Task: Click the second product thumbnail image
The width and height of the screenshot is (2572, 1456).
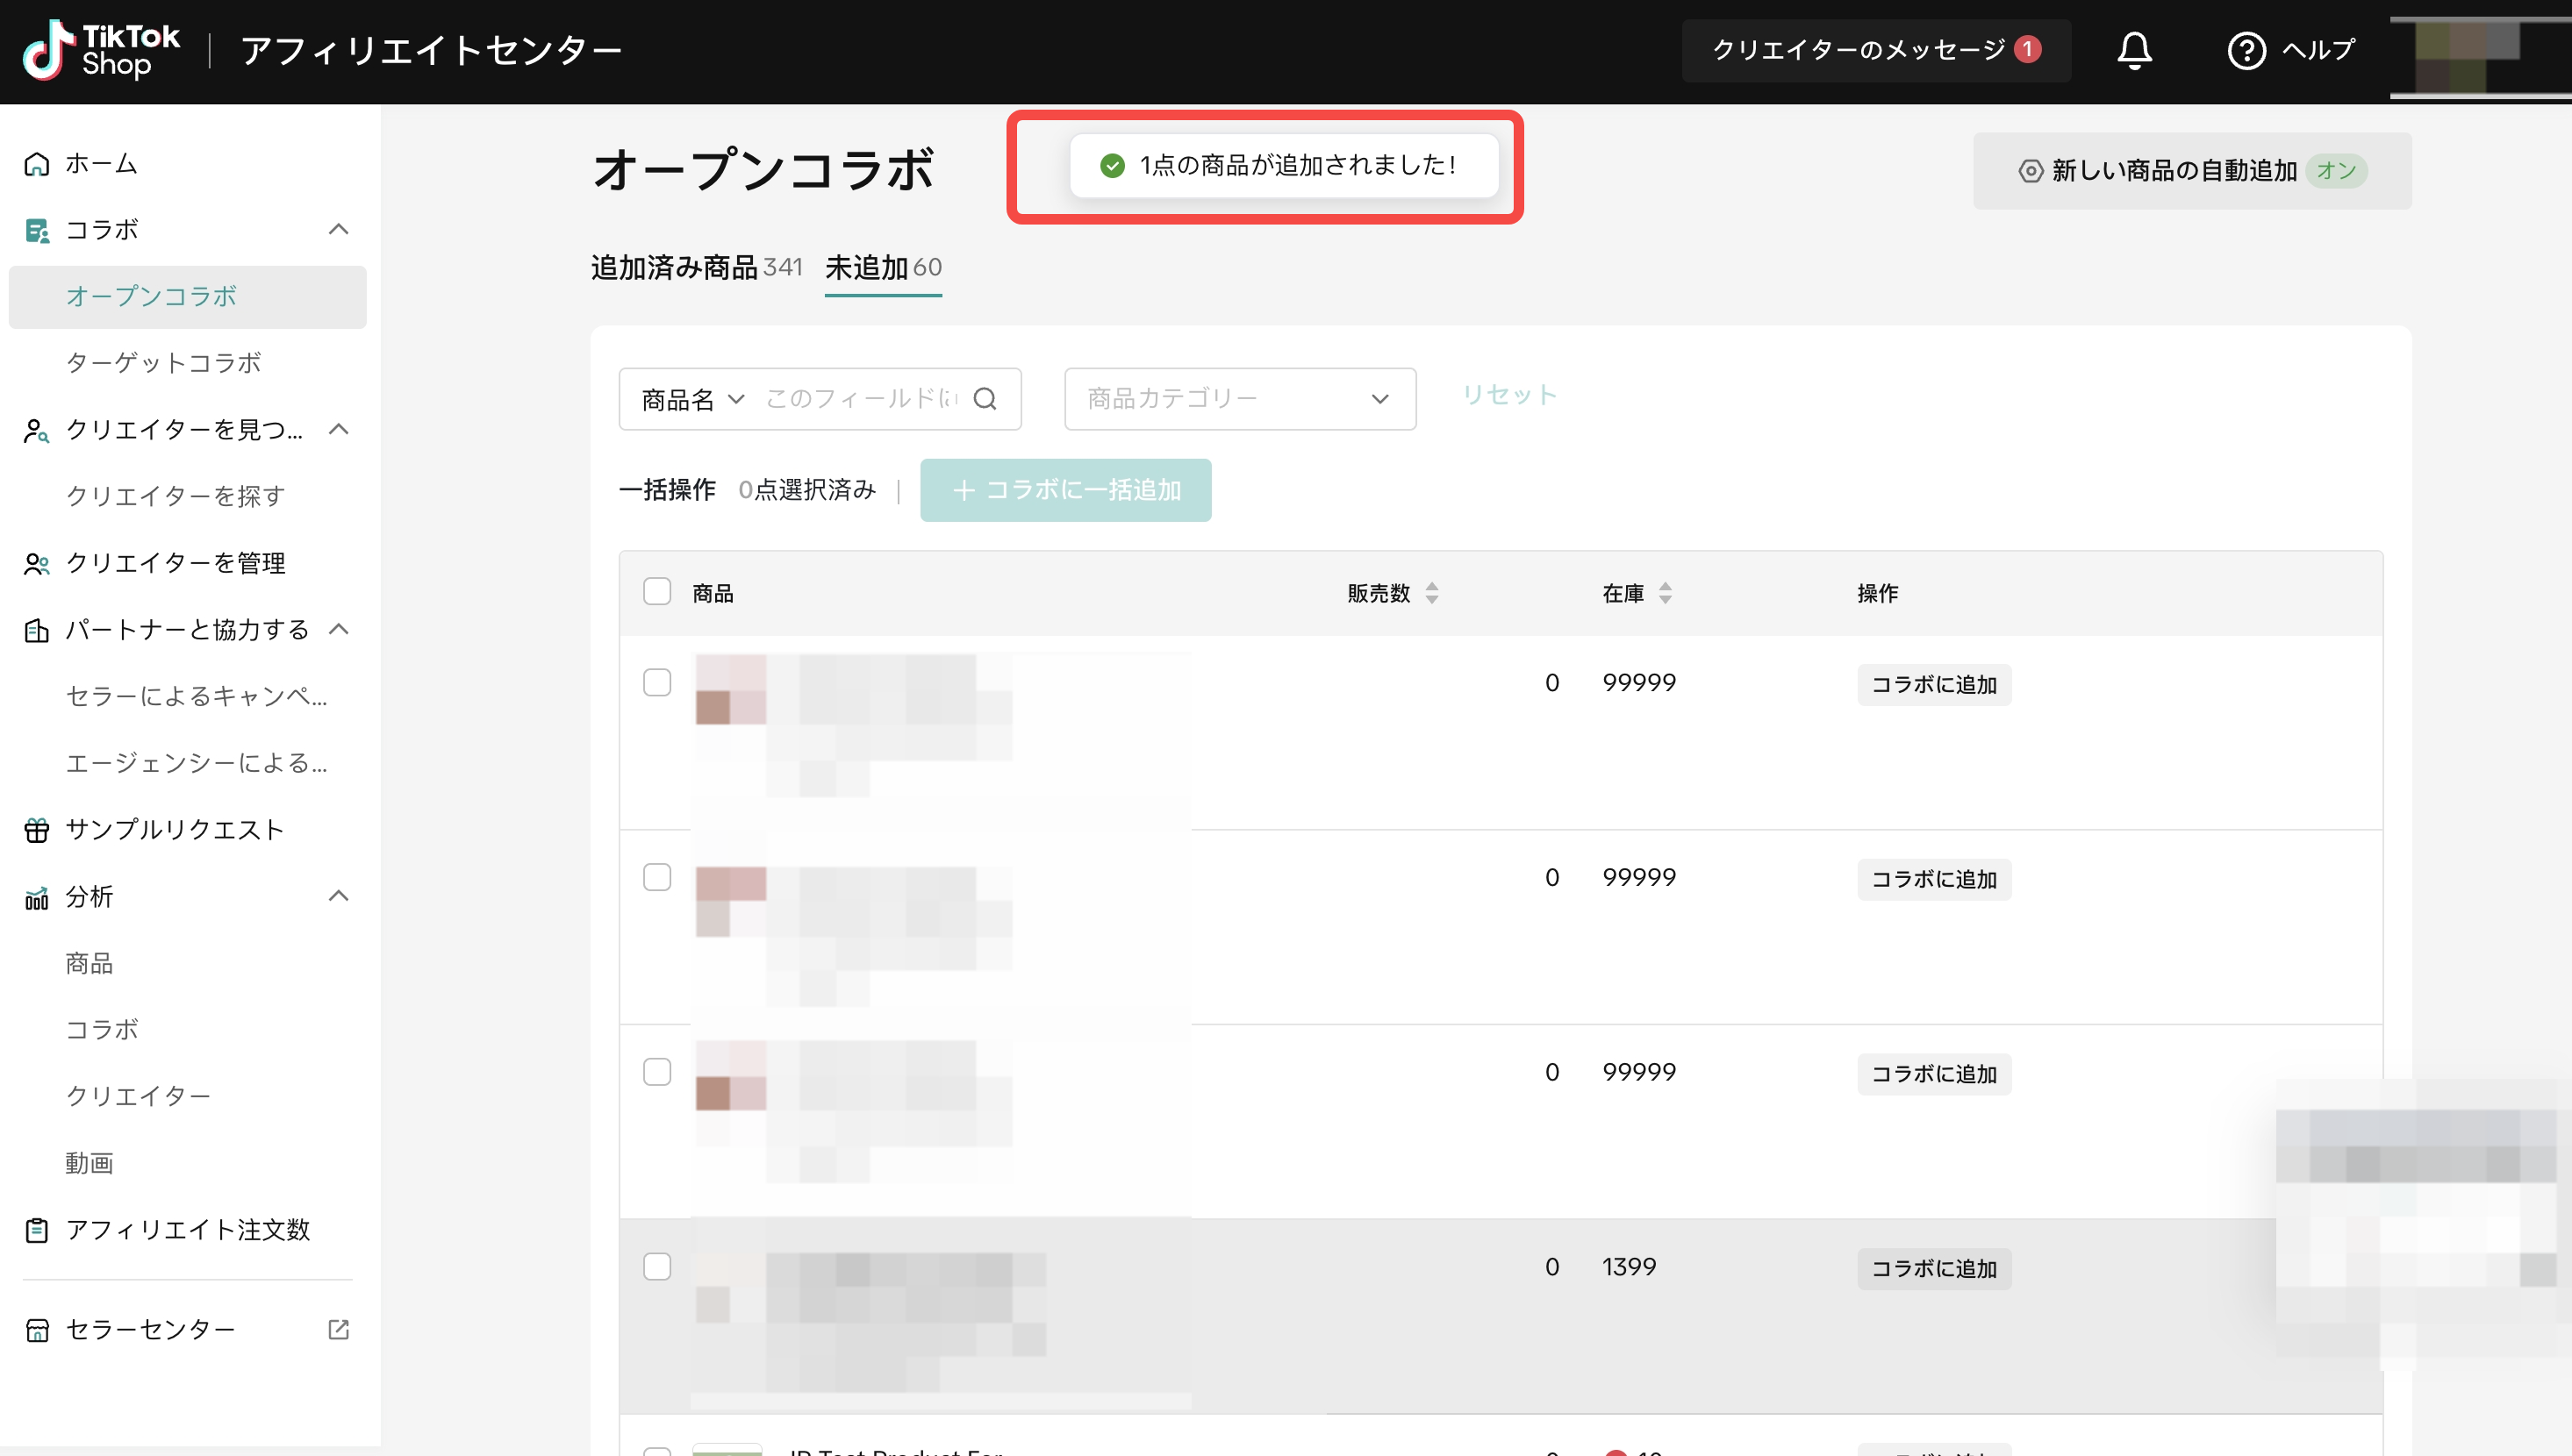Action: point(730,902)
